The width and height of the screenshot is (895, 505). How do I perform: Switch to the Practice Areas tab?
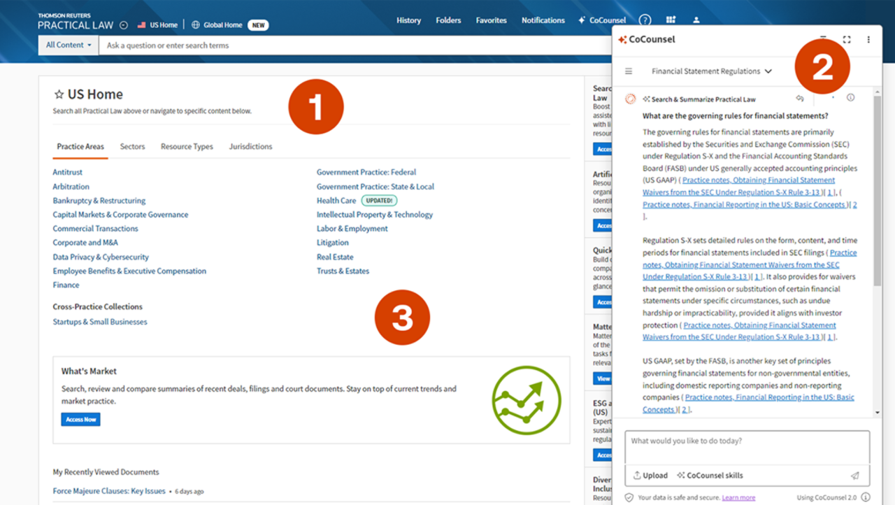pos(80,147)
